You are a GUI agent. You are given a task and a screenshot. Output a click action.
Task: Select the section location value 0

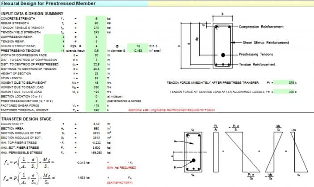96,96
